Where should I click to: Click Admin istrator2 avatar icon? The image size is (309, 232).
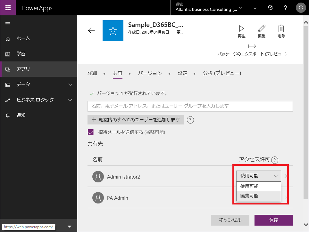click(x=98, y=177)
